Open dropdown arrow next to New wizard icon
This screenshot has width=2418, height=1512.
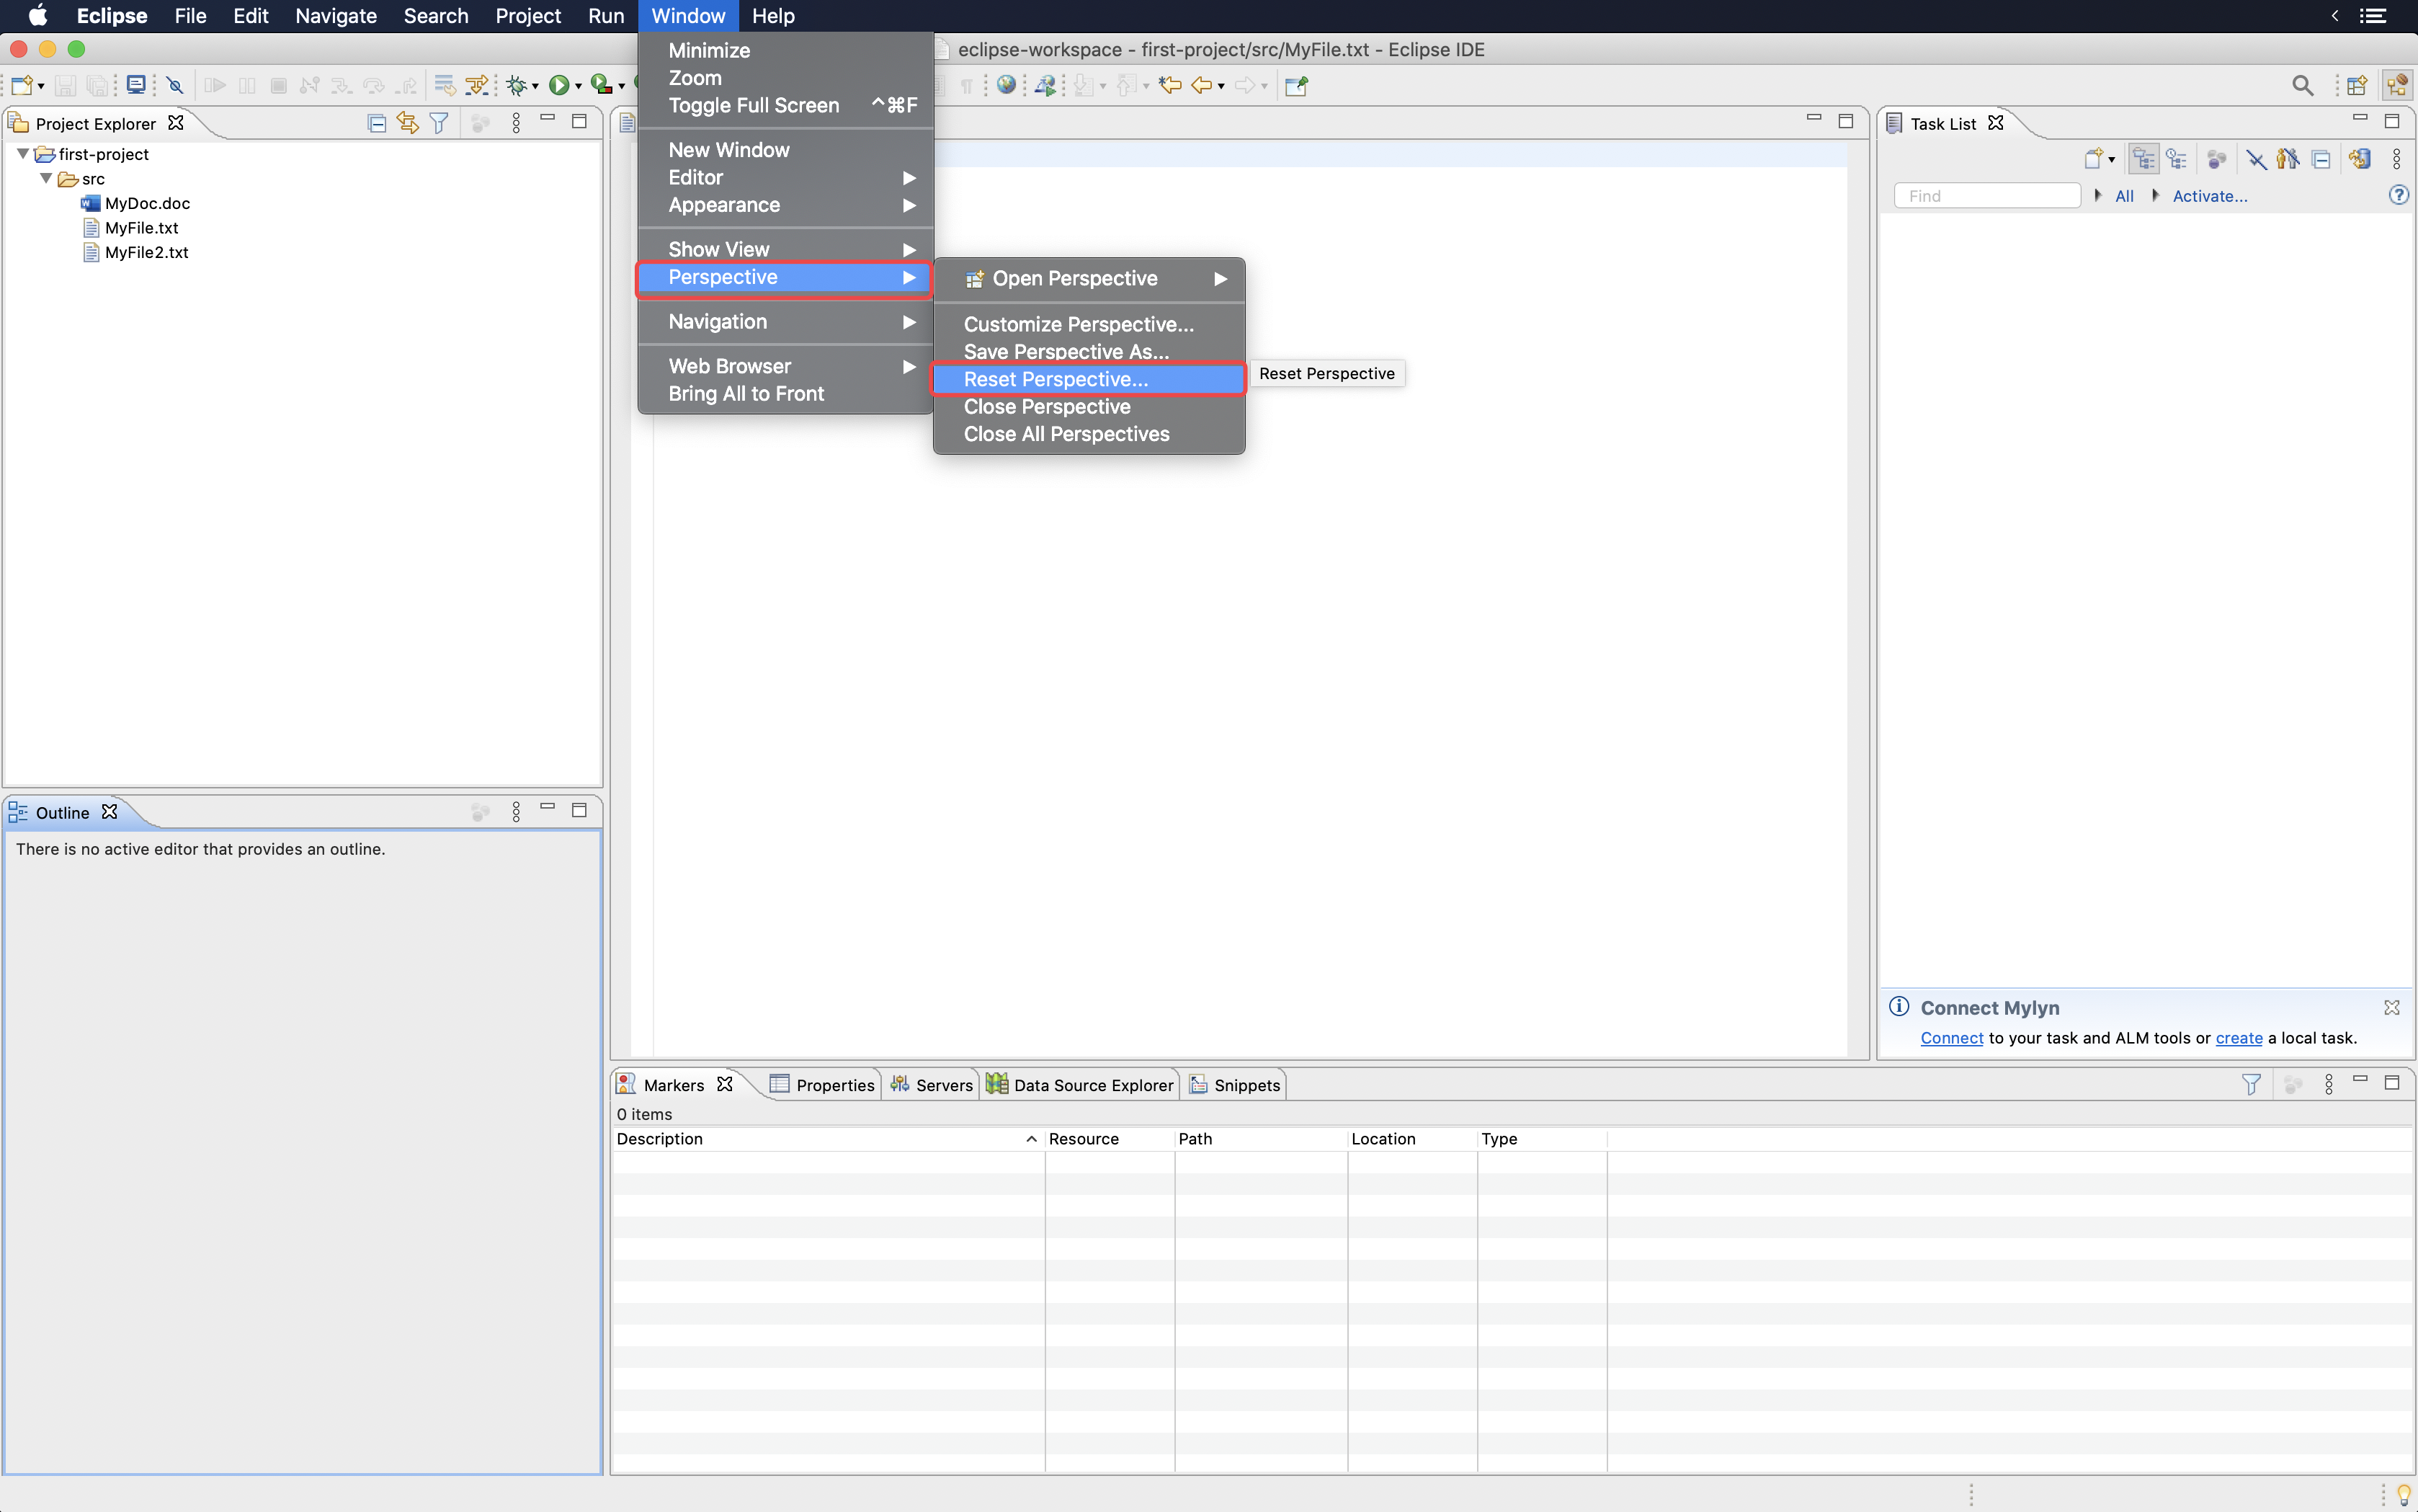(41, 87)
